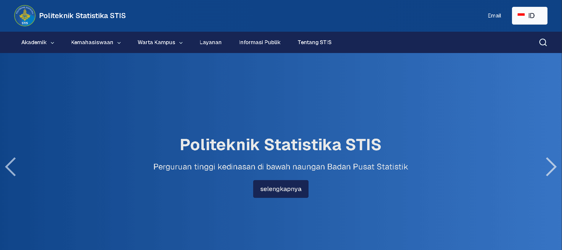Image resolution: width=562 pixels, height=250 pixels.
Task: Open the Akademik menu label
Action: (34, 42)
